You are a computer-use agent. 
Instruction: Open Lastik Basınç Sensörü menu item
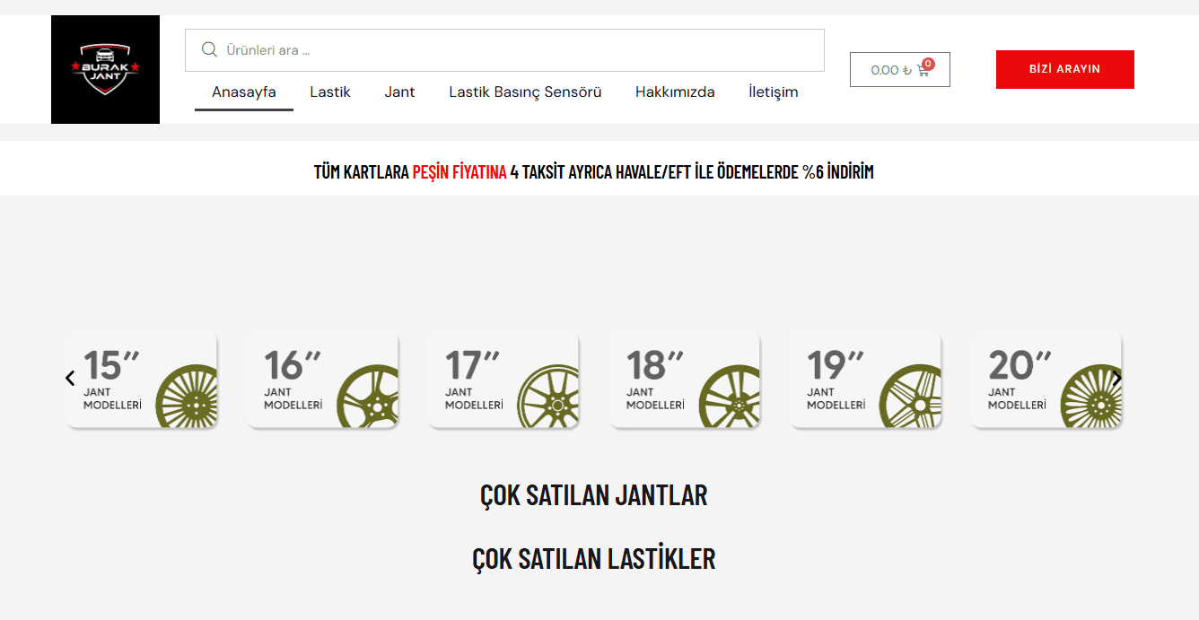(x=525, y=92)
